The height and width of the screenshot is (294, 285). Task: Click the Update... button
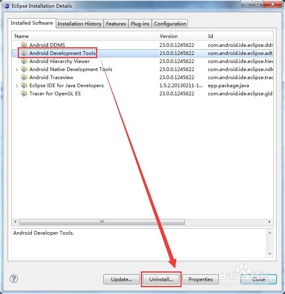pyautogui.click(x=122, y=279)
